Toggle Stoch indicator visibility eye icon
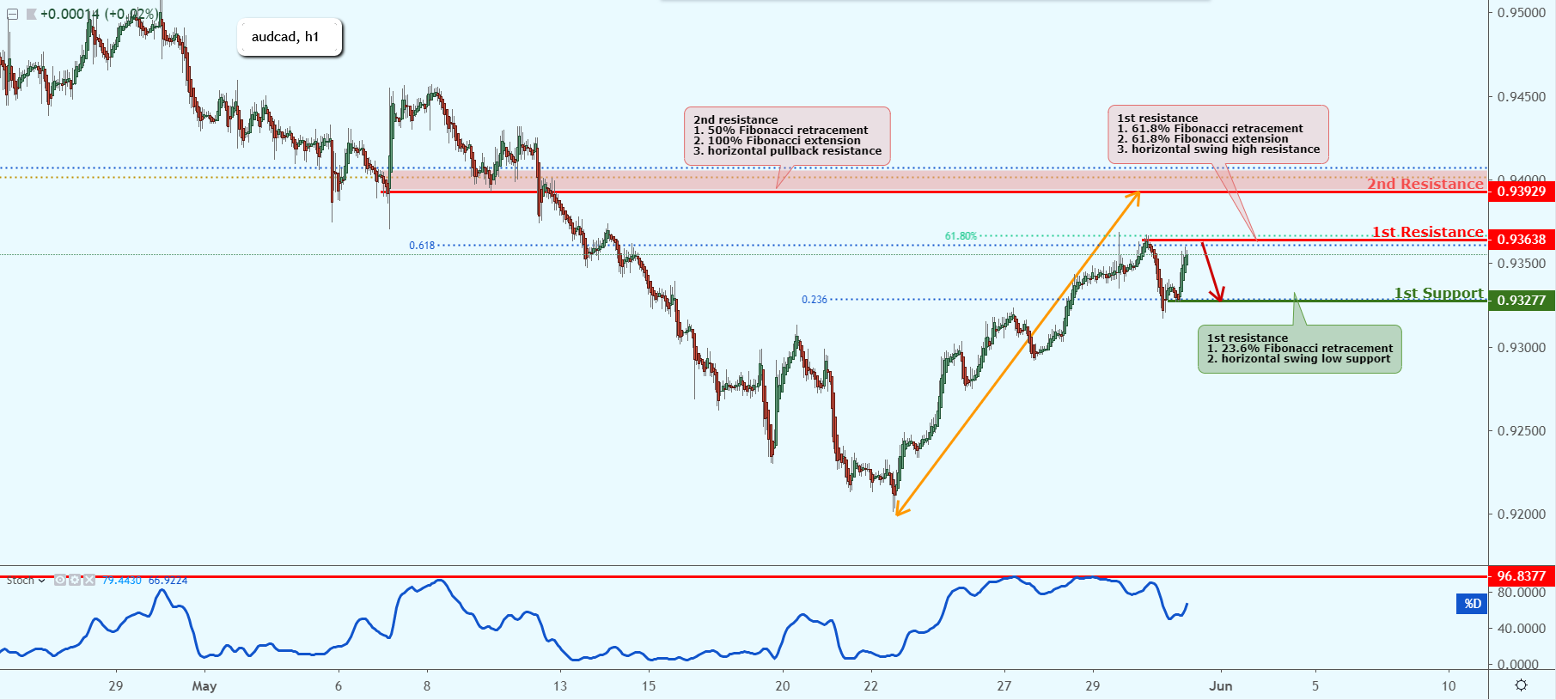 coord(60,580)
